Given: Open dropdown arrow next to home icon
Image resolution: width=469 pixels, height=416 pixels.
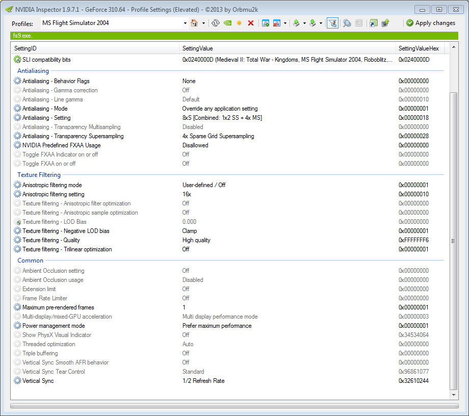Looking at the screenshot, I should (203, 23).
